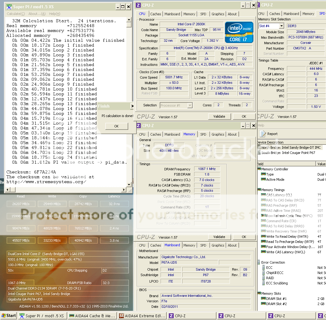Click the North Bridge device icon
The image size is (326, 320).
259,148
